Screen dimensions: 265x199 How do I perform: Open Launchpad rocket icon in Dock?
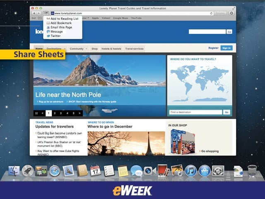[28, 171]
